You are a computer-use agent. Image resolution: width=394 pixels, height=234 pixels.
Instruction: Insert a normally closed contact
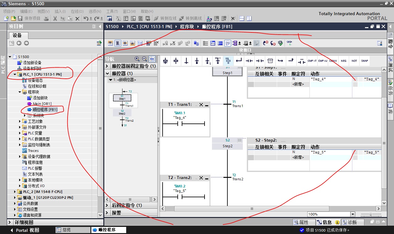click(x=260, y=61)
